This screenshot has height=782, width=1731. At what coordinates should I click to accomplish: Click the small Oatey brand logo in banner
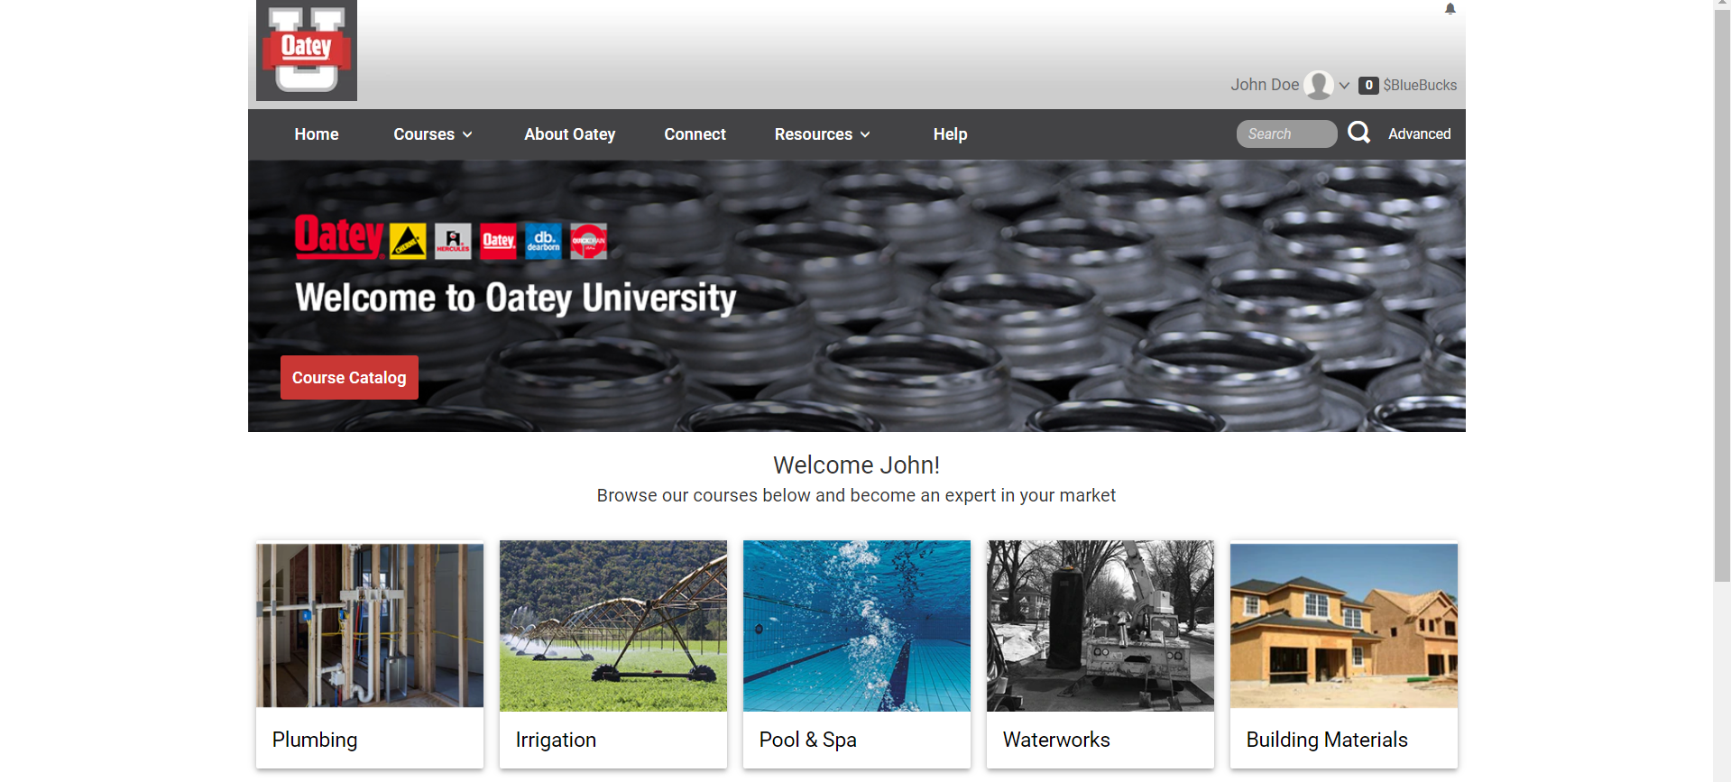[x=498, y=242]
